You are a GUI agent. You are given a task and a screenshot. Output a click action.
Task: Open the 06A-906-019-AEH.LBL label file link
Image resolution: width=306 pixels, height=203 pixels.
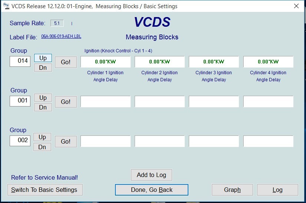click(61, 37)
